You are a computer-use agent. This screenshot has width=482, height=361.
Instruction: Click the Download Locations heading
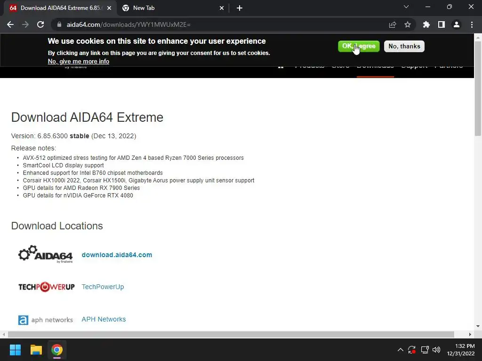coord(57,226)
